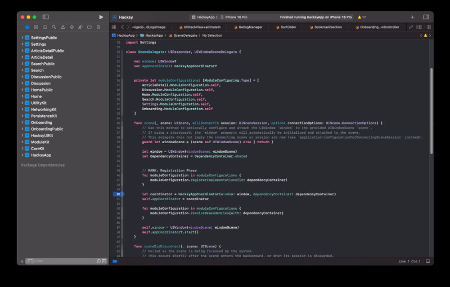450x287 pixels.
Task: Click the plus Library button in toolbar
Action: pos(412,17)
